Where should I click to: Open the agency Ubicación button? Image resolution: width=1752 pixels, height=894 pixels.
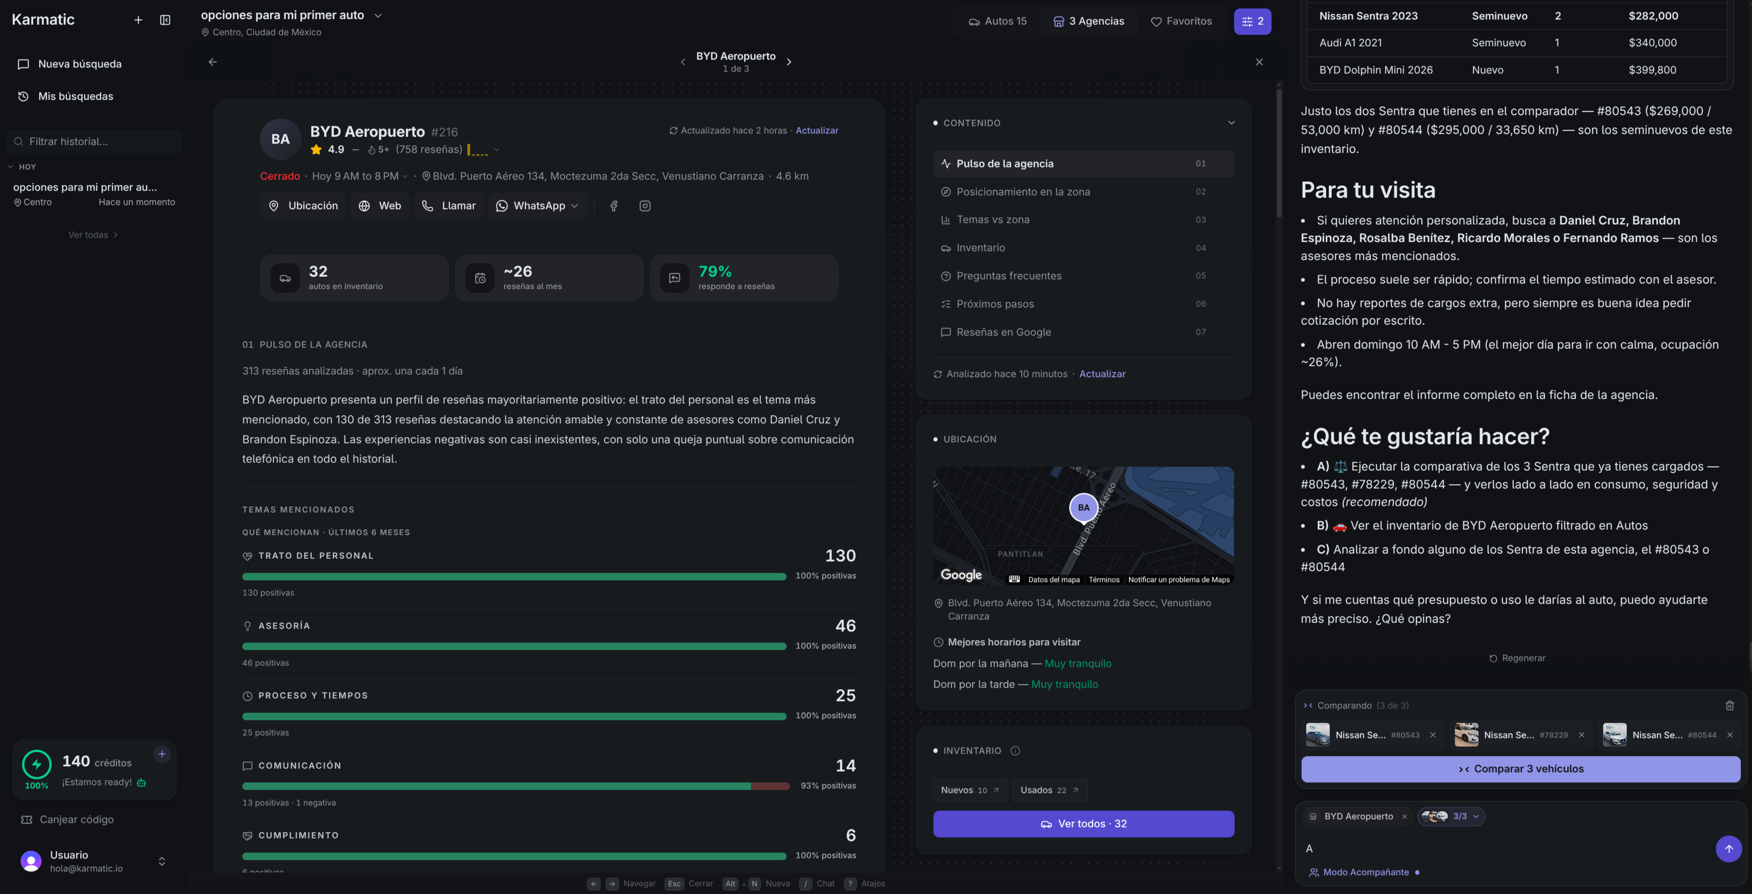(303, 206)
